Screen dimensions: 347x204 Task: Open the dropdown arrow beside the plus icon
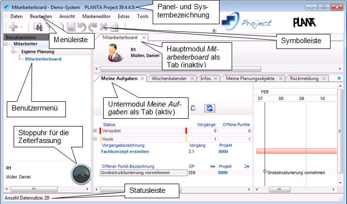click(21, 27)
